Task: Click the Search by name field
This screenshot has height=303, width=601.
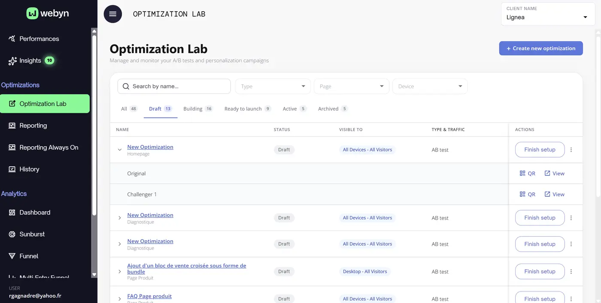Action: (x=174, y=86)
